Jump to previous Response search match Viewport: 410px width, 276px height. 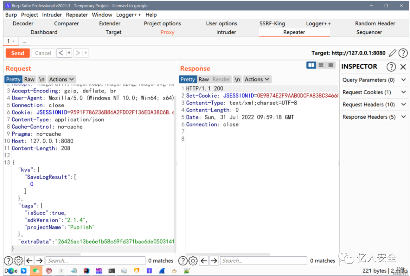pos(204,260)
